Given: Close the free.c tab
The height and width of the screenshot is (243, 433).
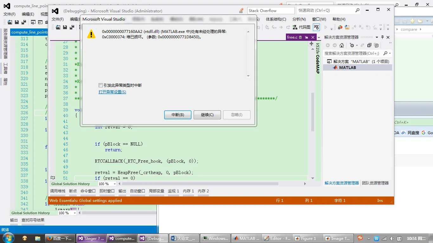Looking at the screenshot, I should 313,37.
